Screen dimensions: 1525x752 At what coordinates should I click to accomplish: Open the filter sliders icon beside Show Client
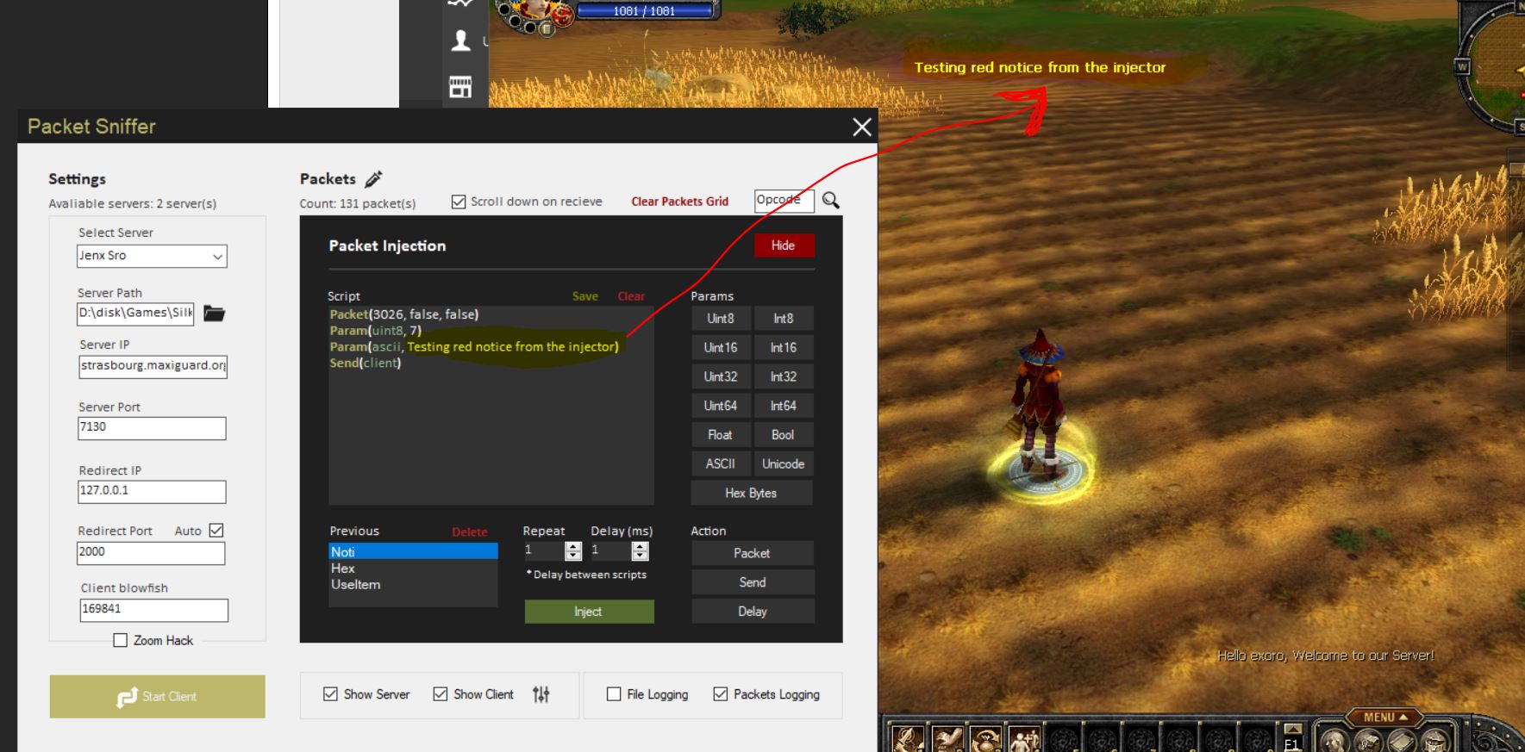[x=541, y=694]
